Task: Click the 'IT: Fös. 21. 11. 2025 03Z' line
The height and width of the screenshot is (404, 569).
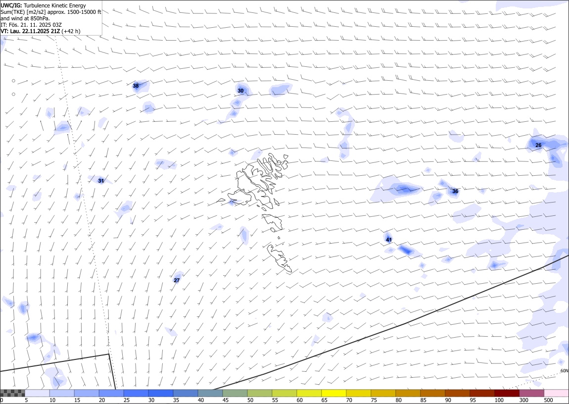Action: 31,25
